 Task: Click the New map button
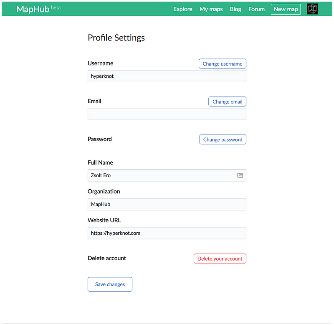coord(286,9)
